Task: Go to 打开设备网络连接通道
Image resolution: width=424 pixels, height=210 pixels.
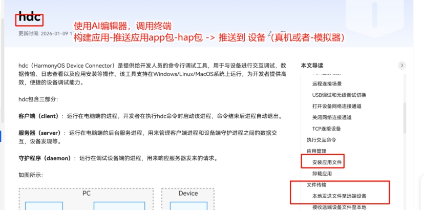Action: [336, 106]
